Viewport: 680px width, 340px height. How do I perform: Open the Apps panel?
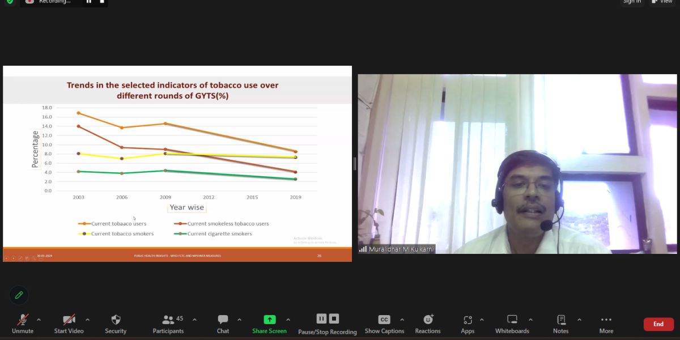tap(467, 324)
